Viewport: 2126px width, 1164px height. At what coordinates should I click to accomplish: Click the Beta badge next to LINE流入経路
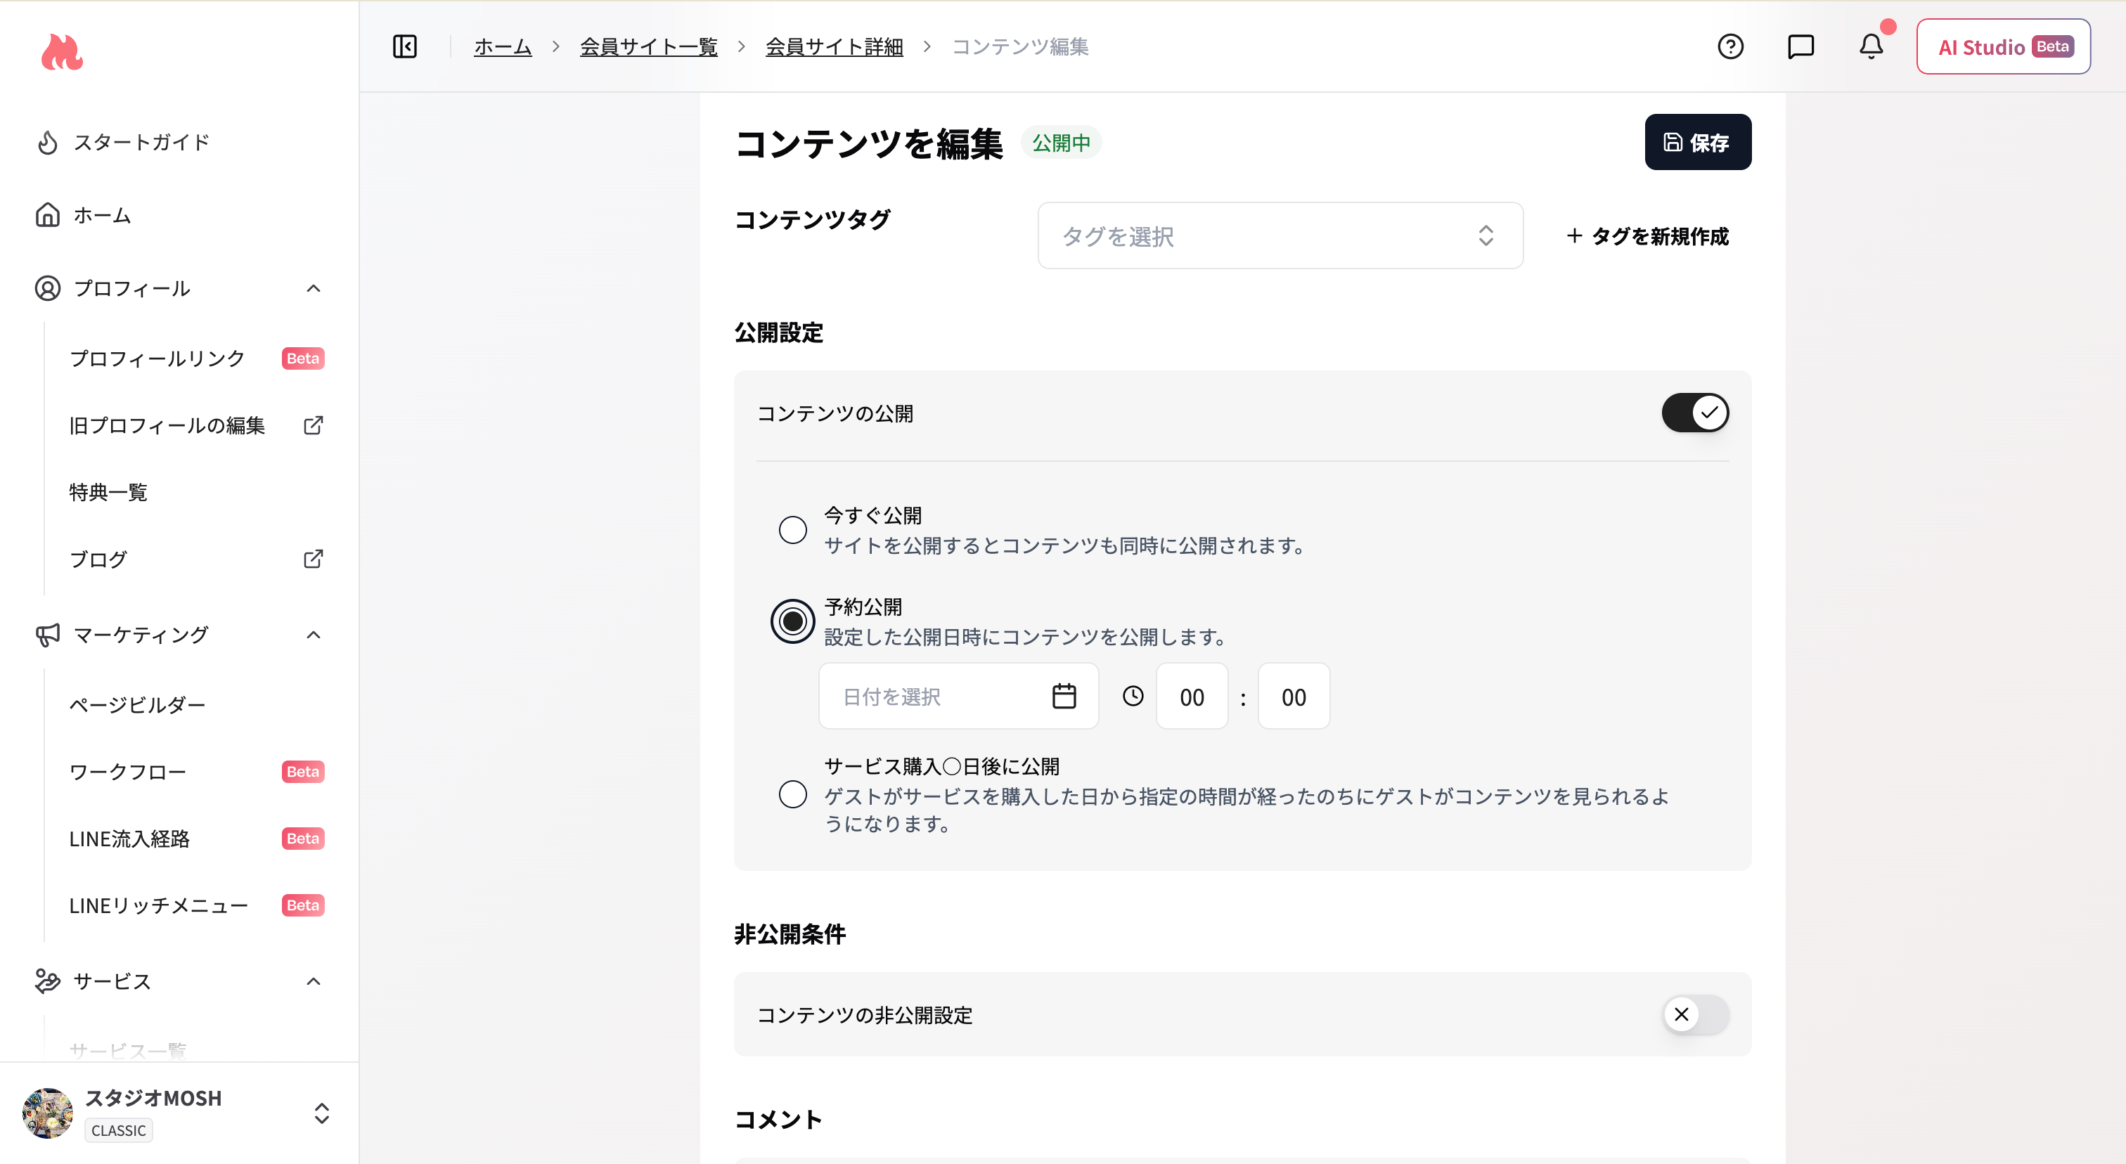point(303,839)
